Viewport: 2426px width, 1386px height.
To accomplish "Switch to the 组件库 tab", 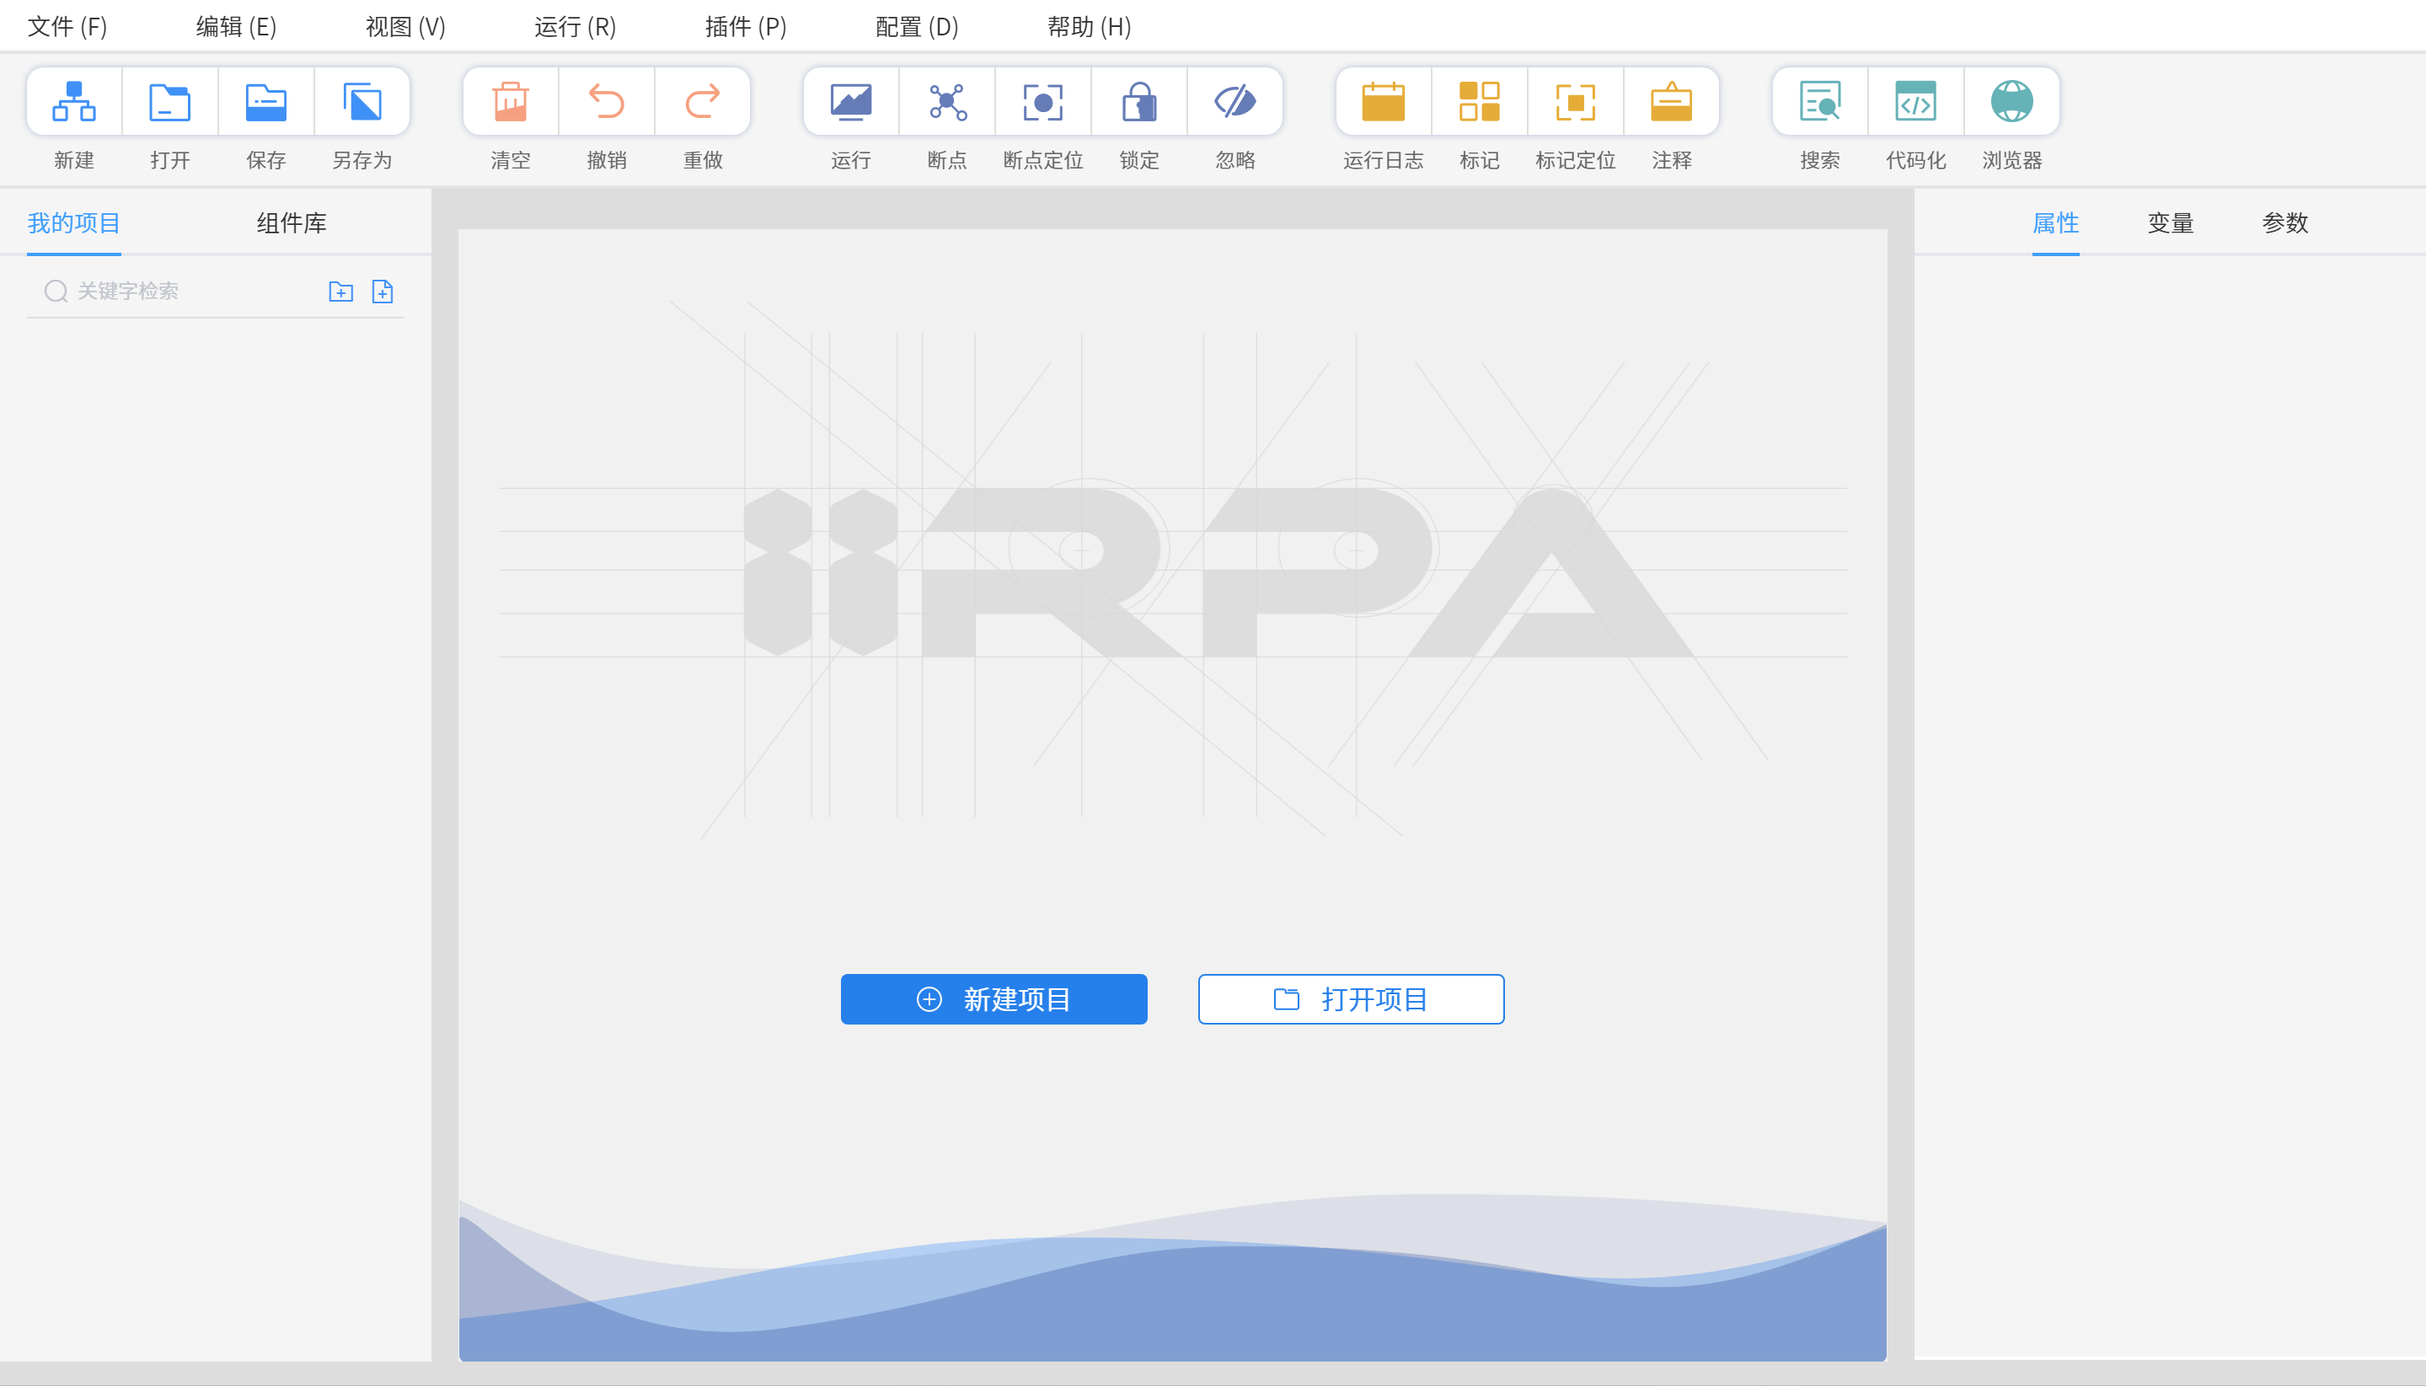I will [x=292, y=224].
